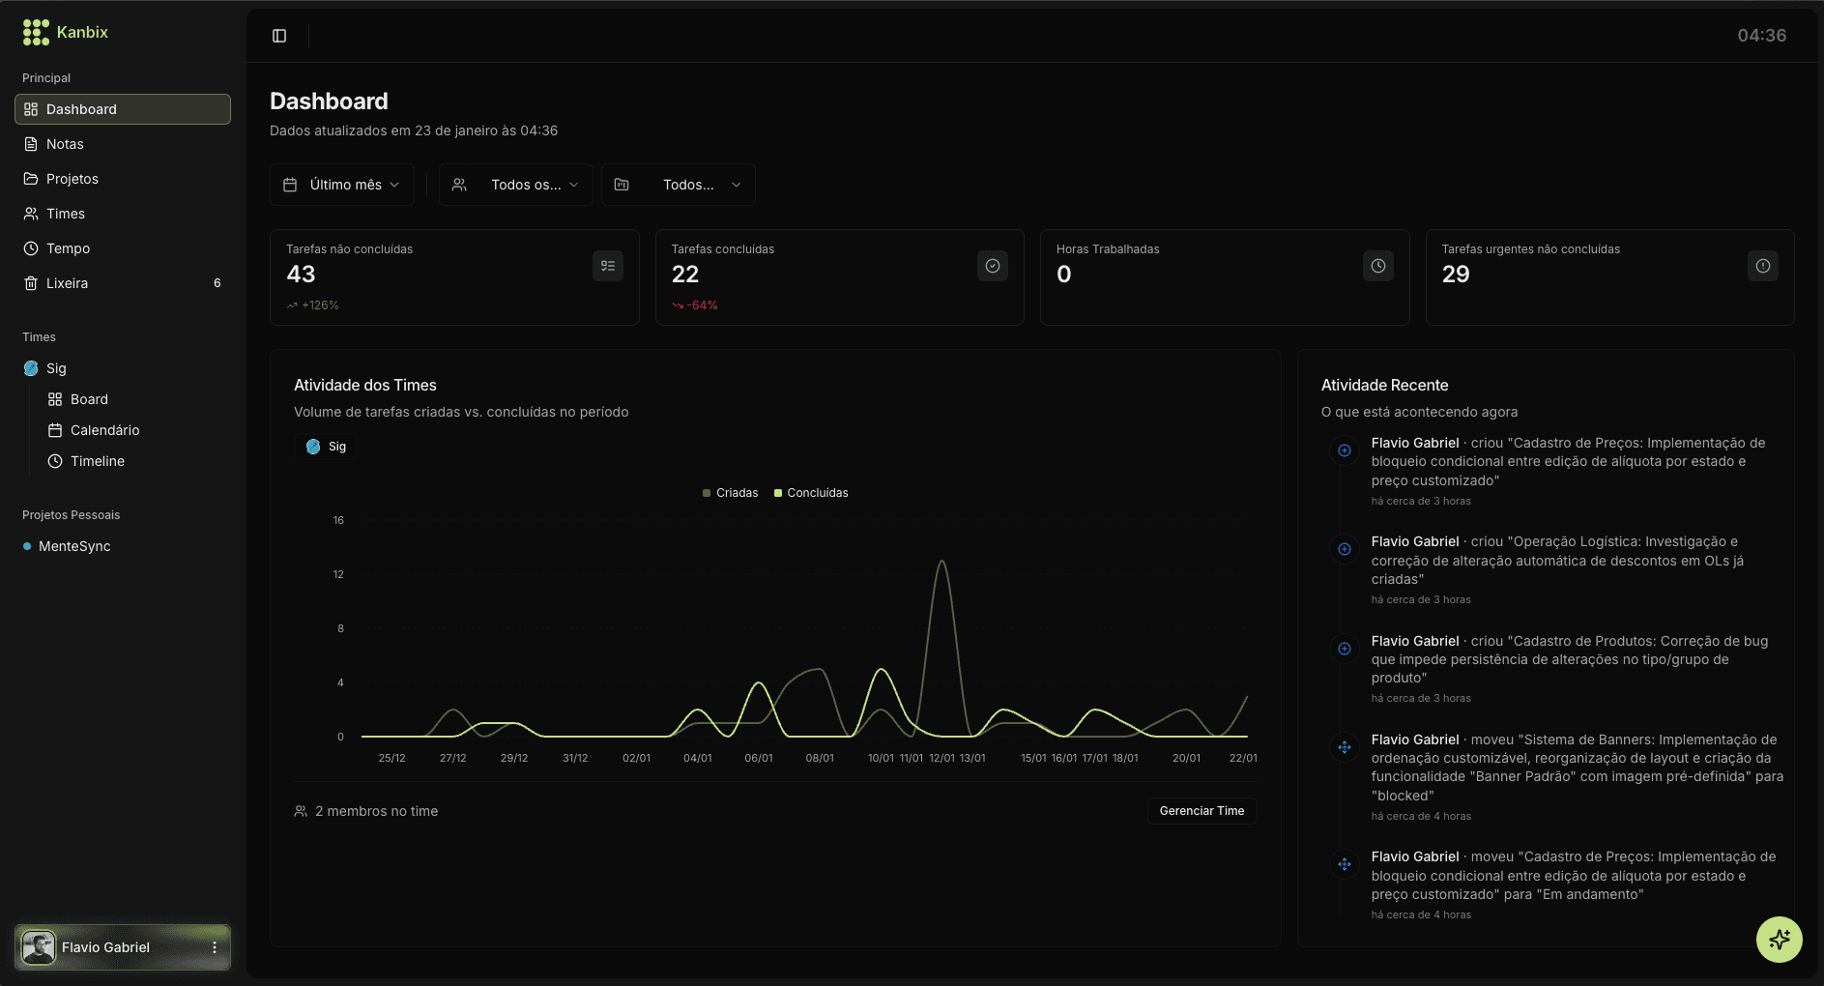Toggle Concluídas series in chart legend
1824x986 pixels.
(x=811, y=493)
